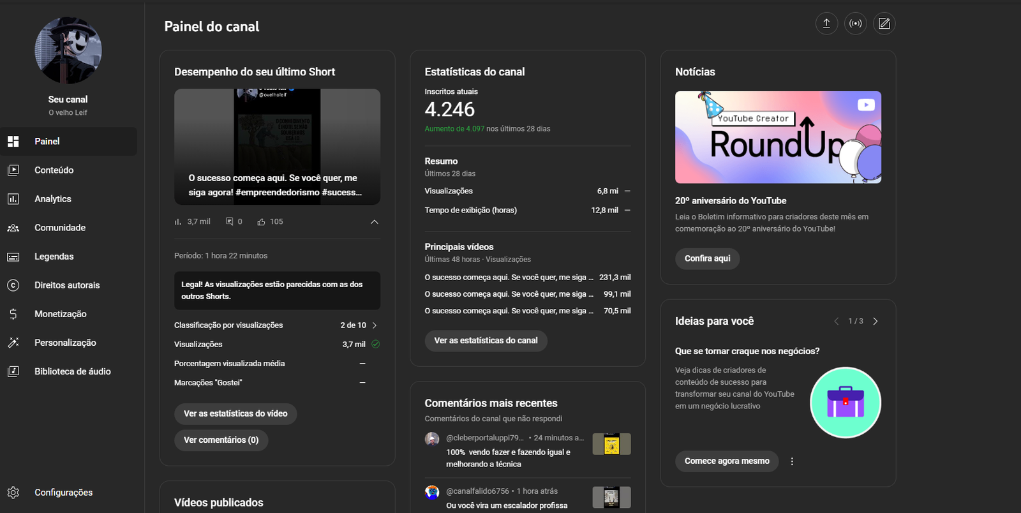This screenshot has width=1021, height=513.
Task: Open the Painel menu item
Action: pos(68,141)
